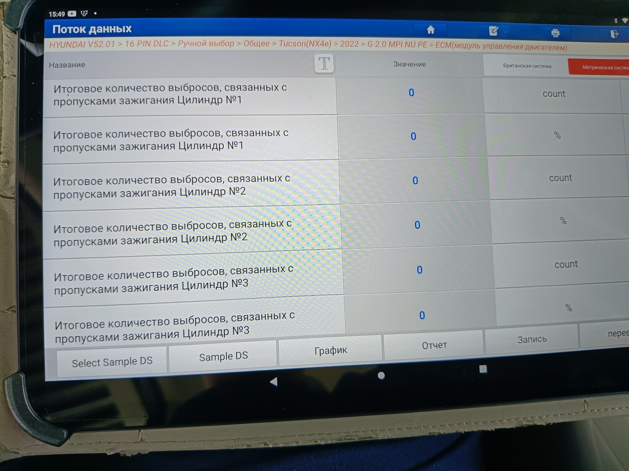Click the Sample DS button
This screenshot has width=629, height=471.
[223, 356]
